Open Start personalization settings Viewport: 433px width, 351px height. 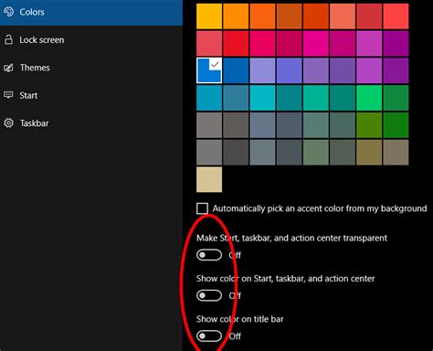[x=91, y=95]
